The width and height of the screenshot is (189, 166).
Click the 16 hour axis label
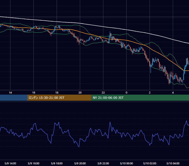[34, 93]
